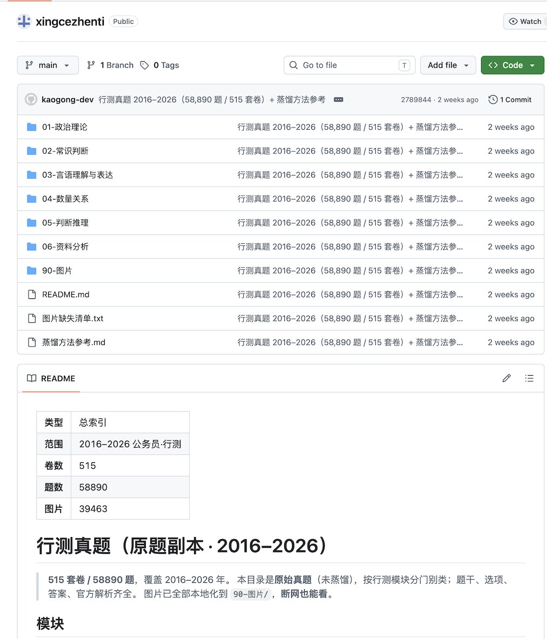View the 0 Tags link
This screenshot has width=547, height=639.
[159, 65]
